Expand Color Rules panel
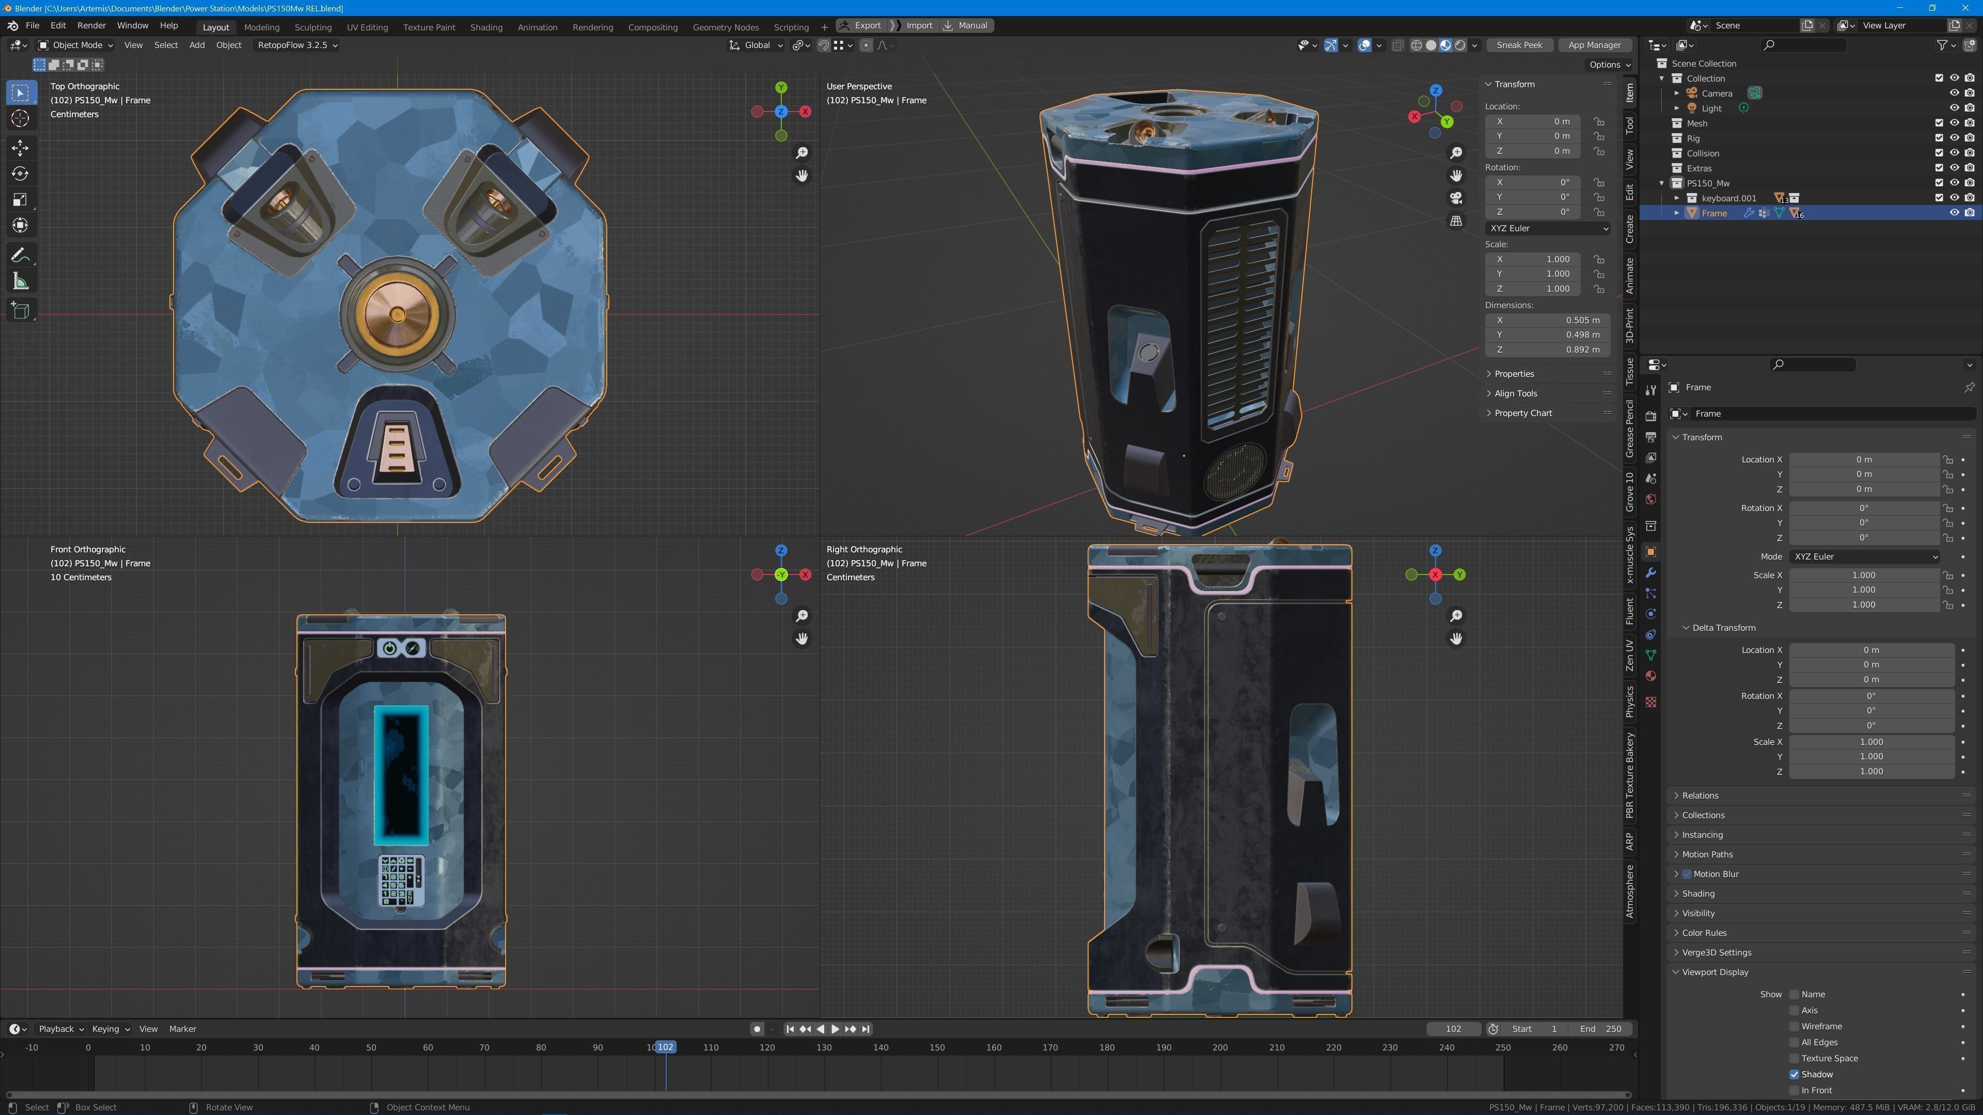The image size is (1983, 1115). pos(1704,933)
